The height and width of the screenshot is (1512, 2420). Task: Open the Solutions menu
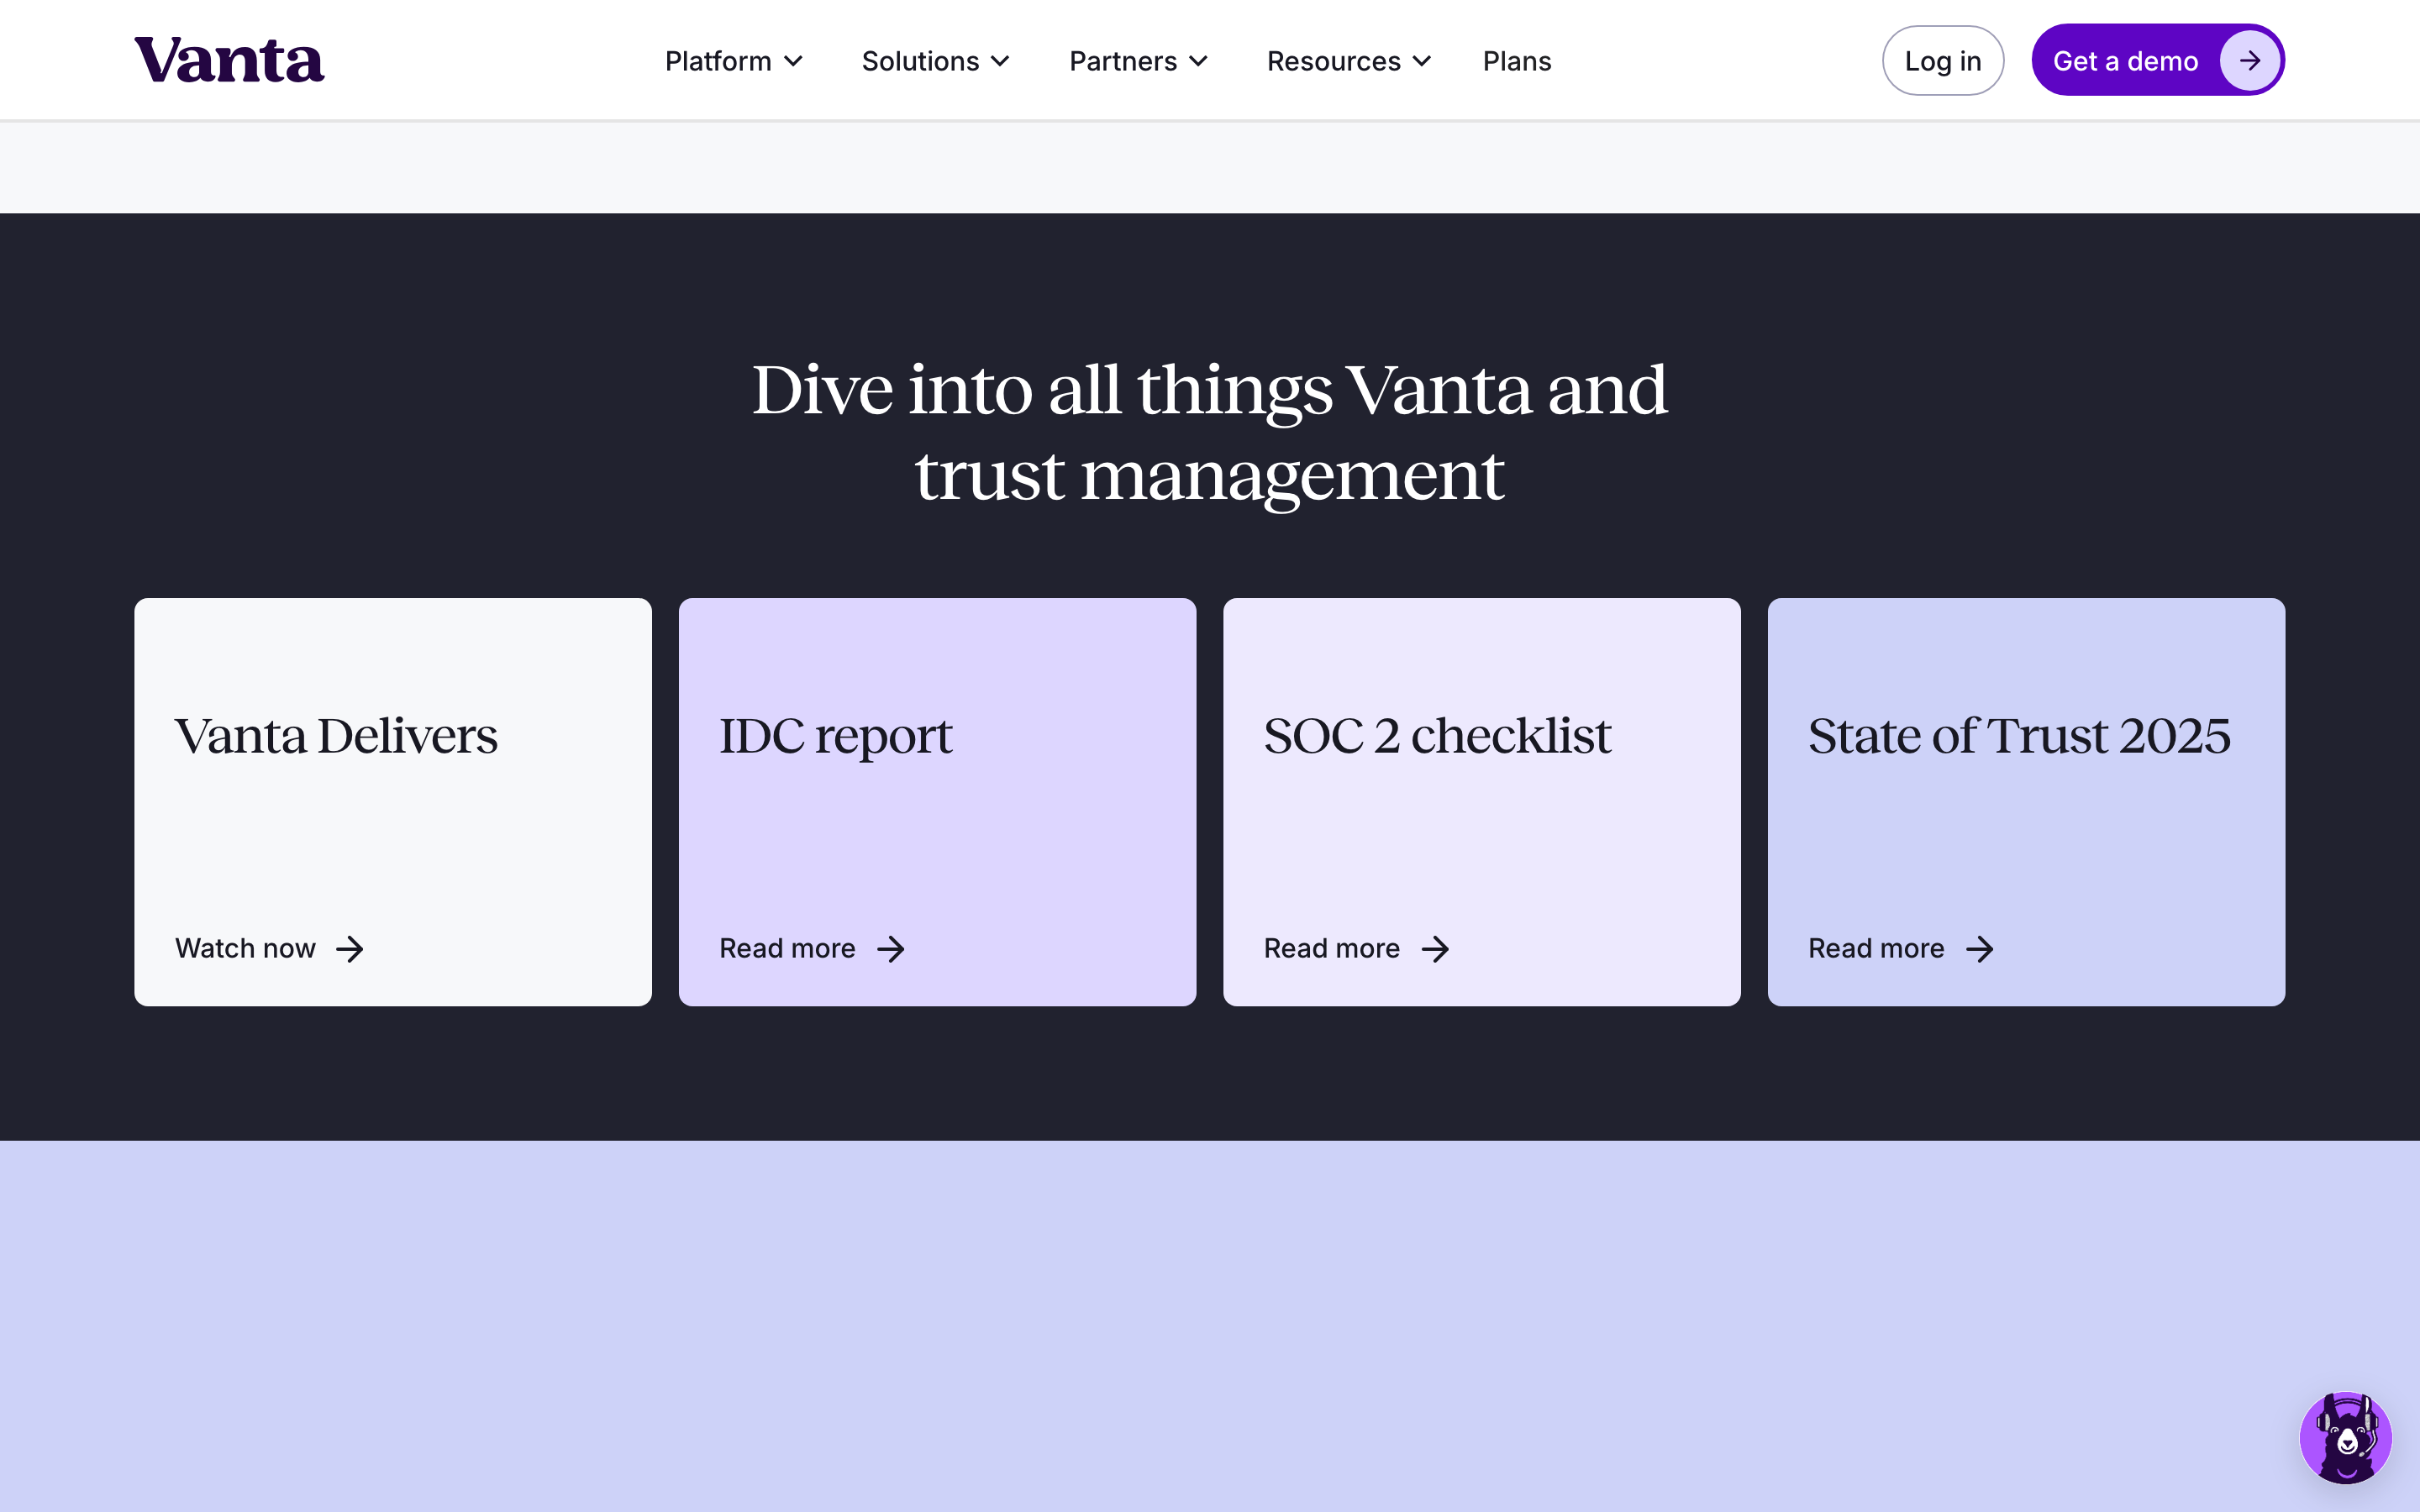(x=935, y=61)
